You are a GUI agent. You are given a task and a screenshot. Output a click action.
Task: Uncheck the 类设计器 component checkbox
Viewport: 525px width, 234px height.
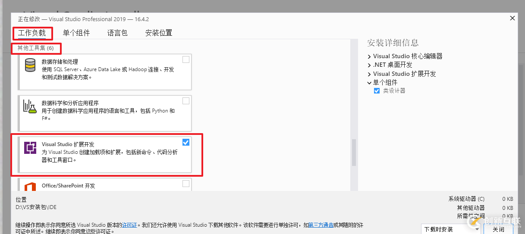click(377, 90)
